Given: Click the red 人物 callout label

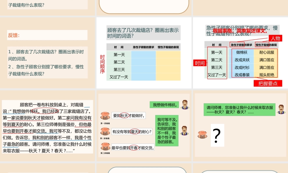Looking at the screenshot, I should [x=275, y=38].
